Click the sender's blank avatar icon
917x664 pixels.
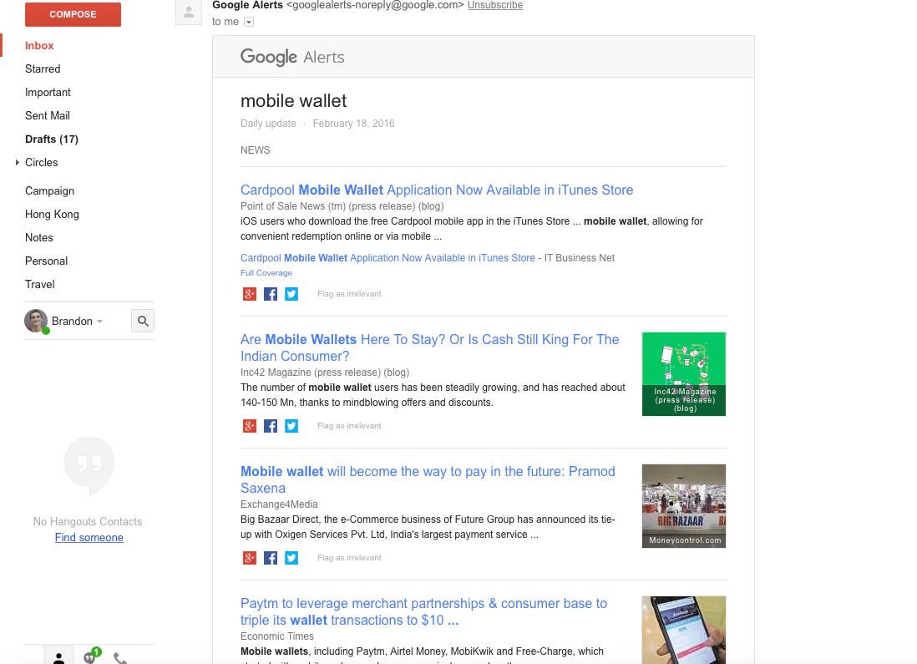pos(188,13)
